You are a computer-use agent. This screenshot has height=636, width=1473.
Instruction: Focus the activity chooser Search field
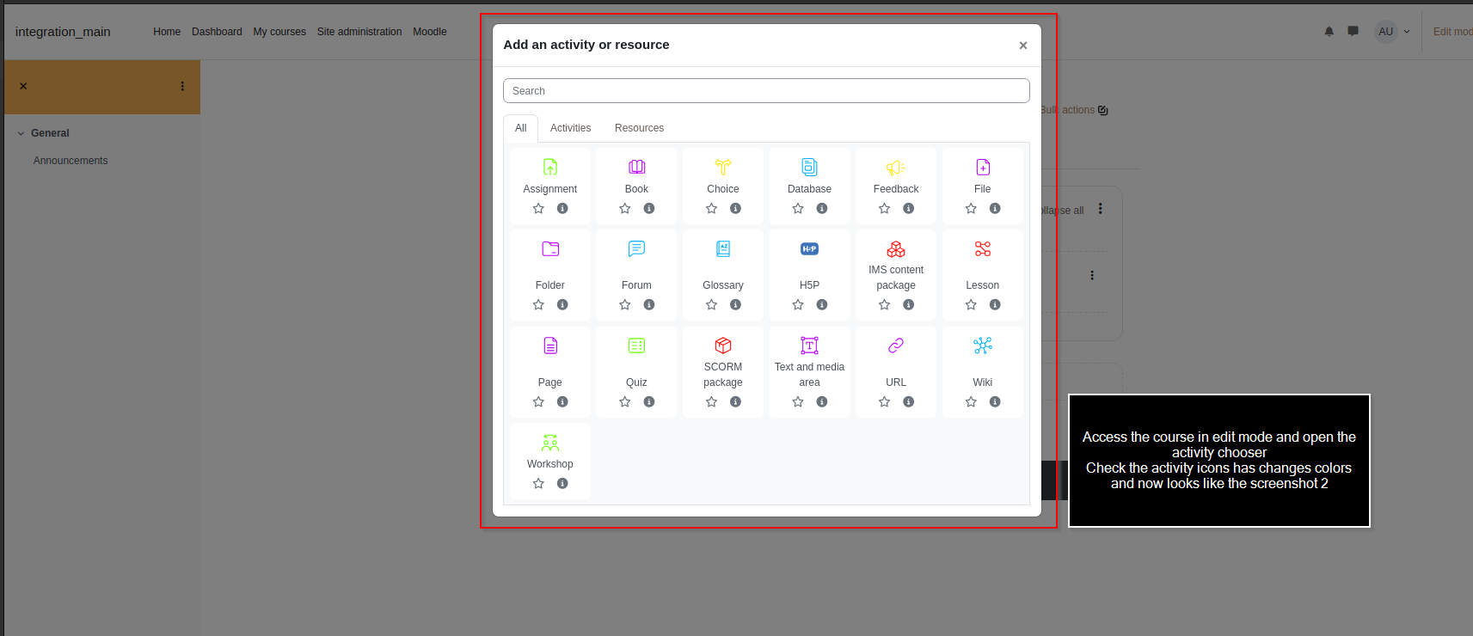pyautogui.click(x=766, y=91)
